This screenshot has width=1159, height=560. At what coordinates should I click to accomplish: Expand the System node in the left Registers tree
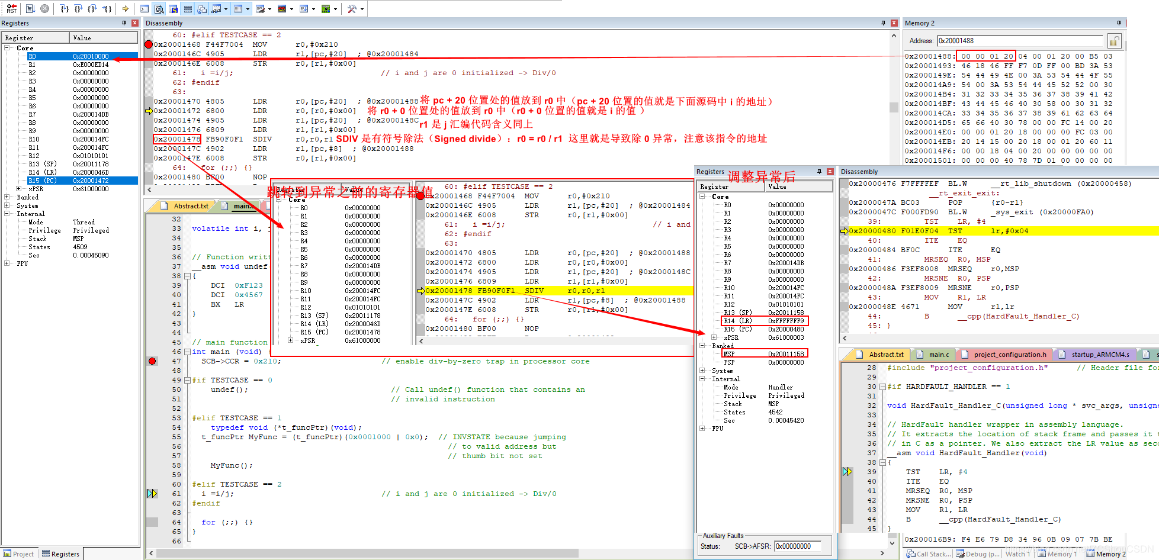click(x=7, y=205)
